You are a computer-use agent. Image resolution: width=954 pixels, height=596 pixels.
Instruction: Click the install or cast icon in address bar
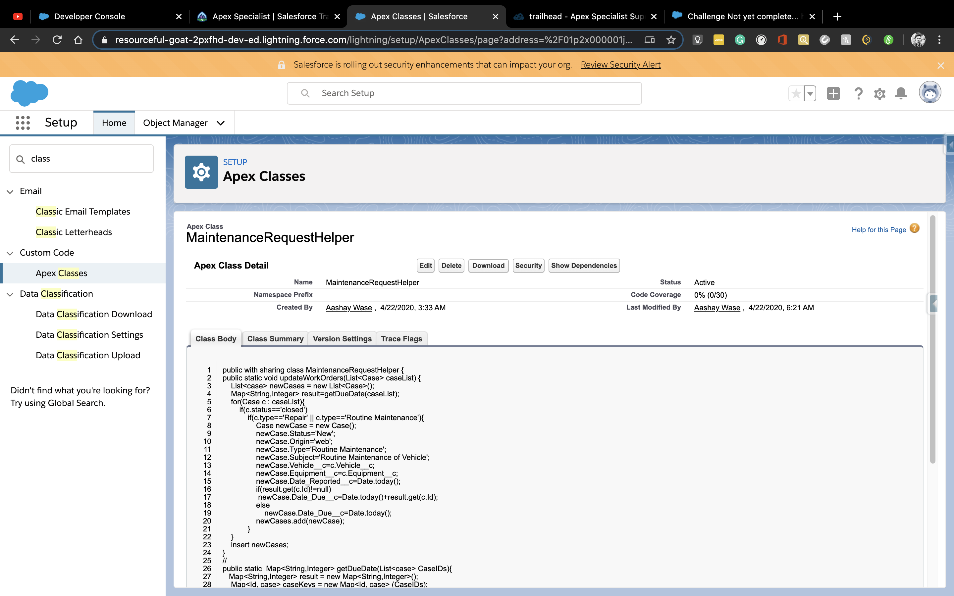point(650,40)
